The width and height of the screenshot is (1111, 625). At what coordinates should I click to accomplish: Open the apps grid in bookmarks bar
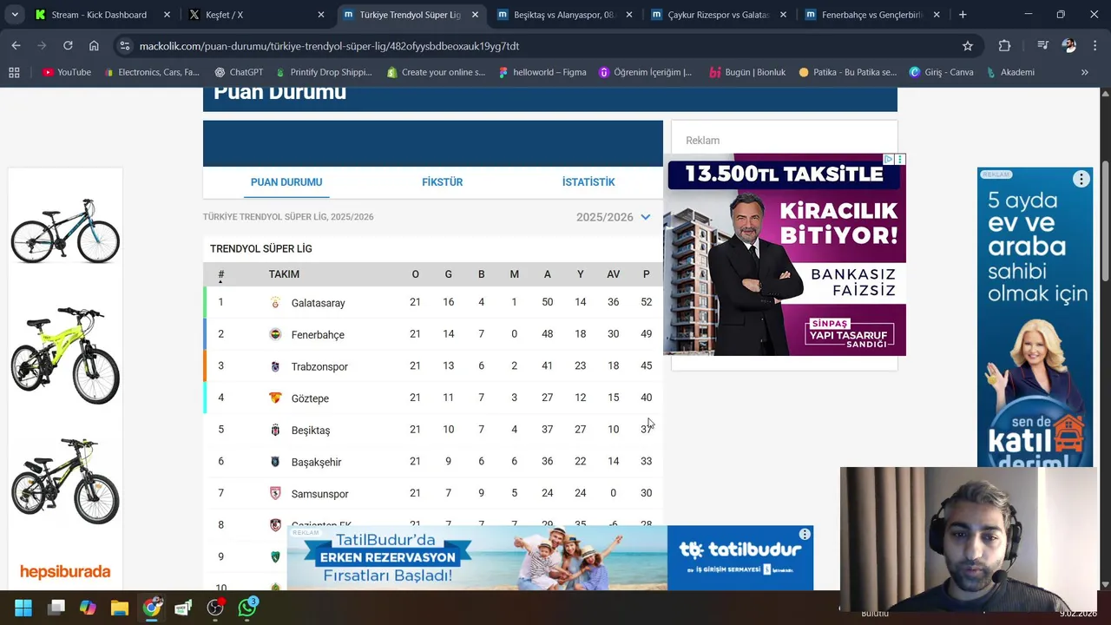pos(14,72)
